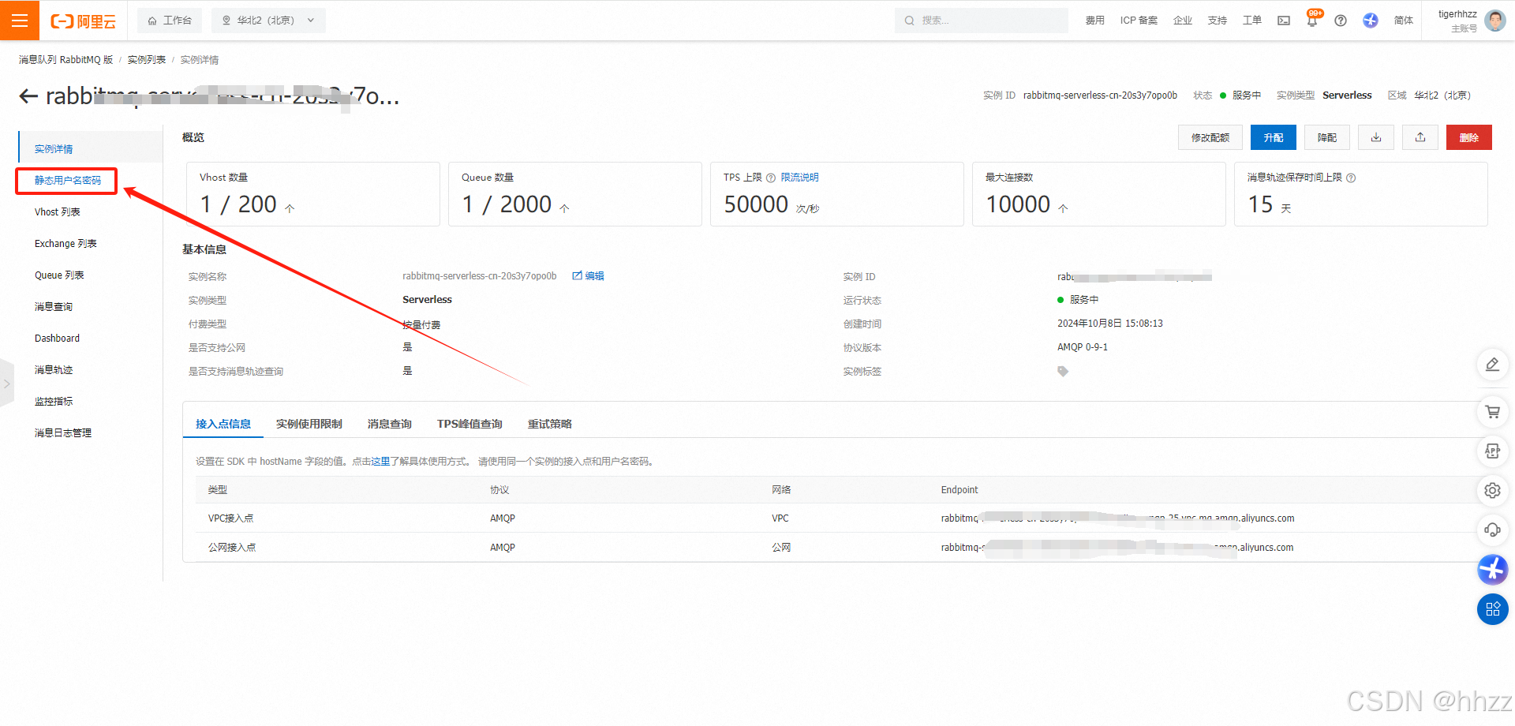
Task: Open 企业 menu in header
Action: pos(1183,21)
